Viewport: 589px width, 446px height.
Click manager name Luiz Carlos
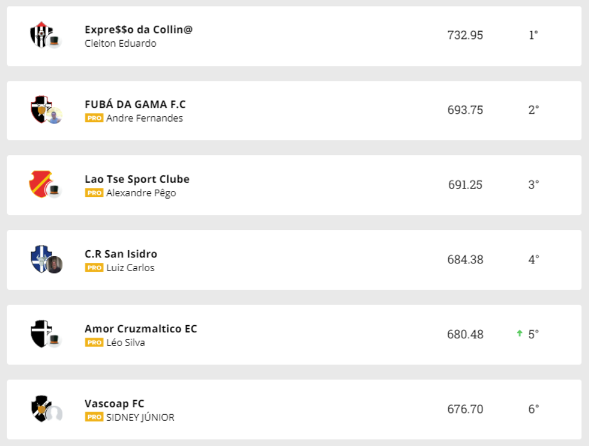(130, 268)
